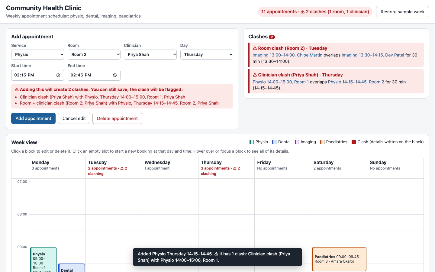
Task: Click the Thursday 3 appointments clashing summary
Action: tap(221, 171)
